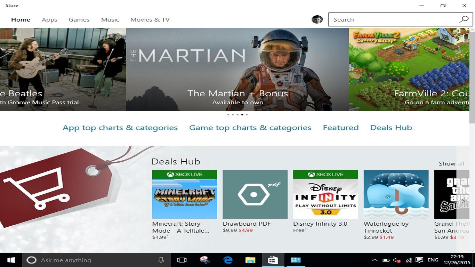Open the taskbar app right of Store

tap(296, 260)
